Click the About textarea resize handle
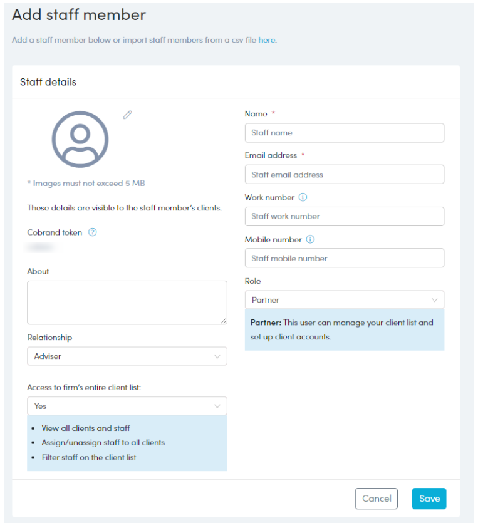478x528 pixels. click(x=224, y=321)
